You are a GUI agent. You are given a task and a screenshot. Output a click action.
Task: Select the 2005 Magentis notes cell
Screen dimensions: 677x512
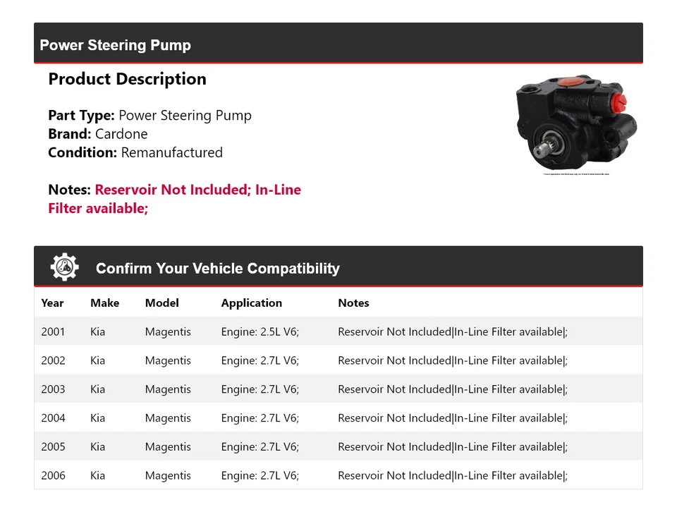pos(452,446)
